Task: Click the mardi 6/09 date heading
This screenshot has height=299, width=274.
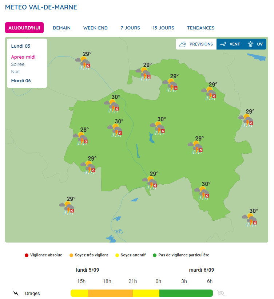Action: tap(201, 270)
